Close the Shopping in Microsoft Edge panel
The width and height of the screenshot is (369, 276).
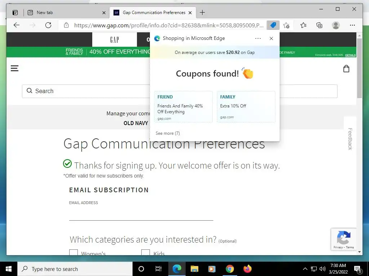pyautogui.click(x=271, y=38)
